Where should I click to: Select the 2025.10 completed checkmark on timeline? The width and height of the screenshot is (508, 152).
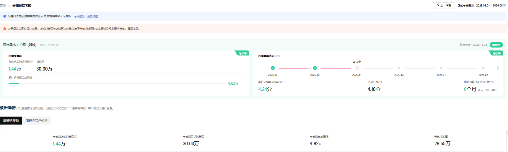pyautogui.click(x=315, y=68)
